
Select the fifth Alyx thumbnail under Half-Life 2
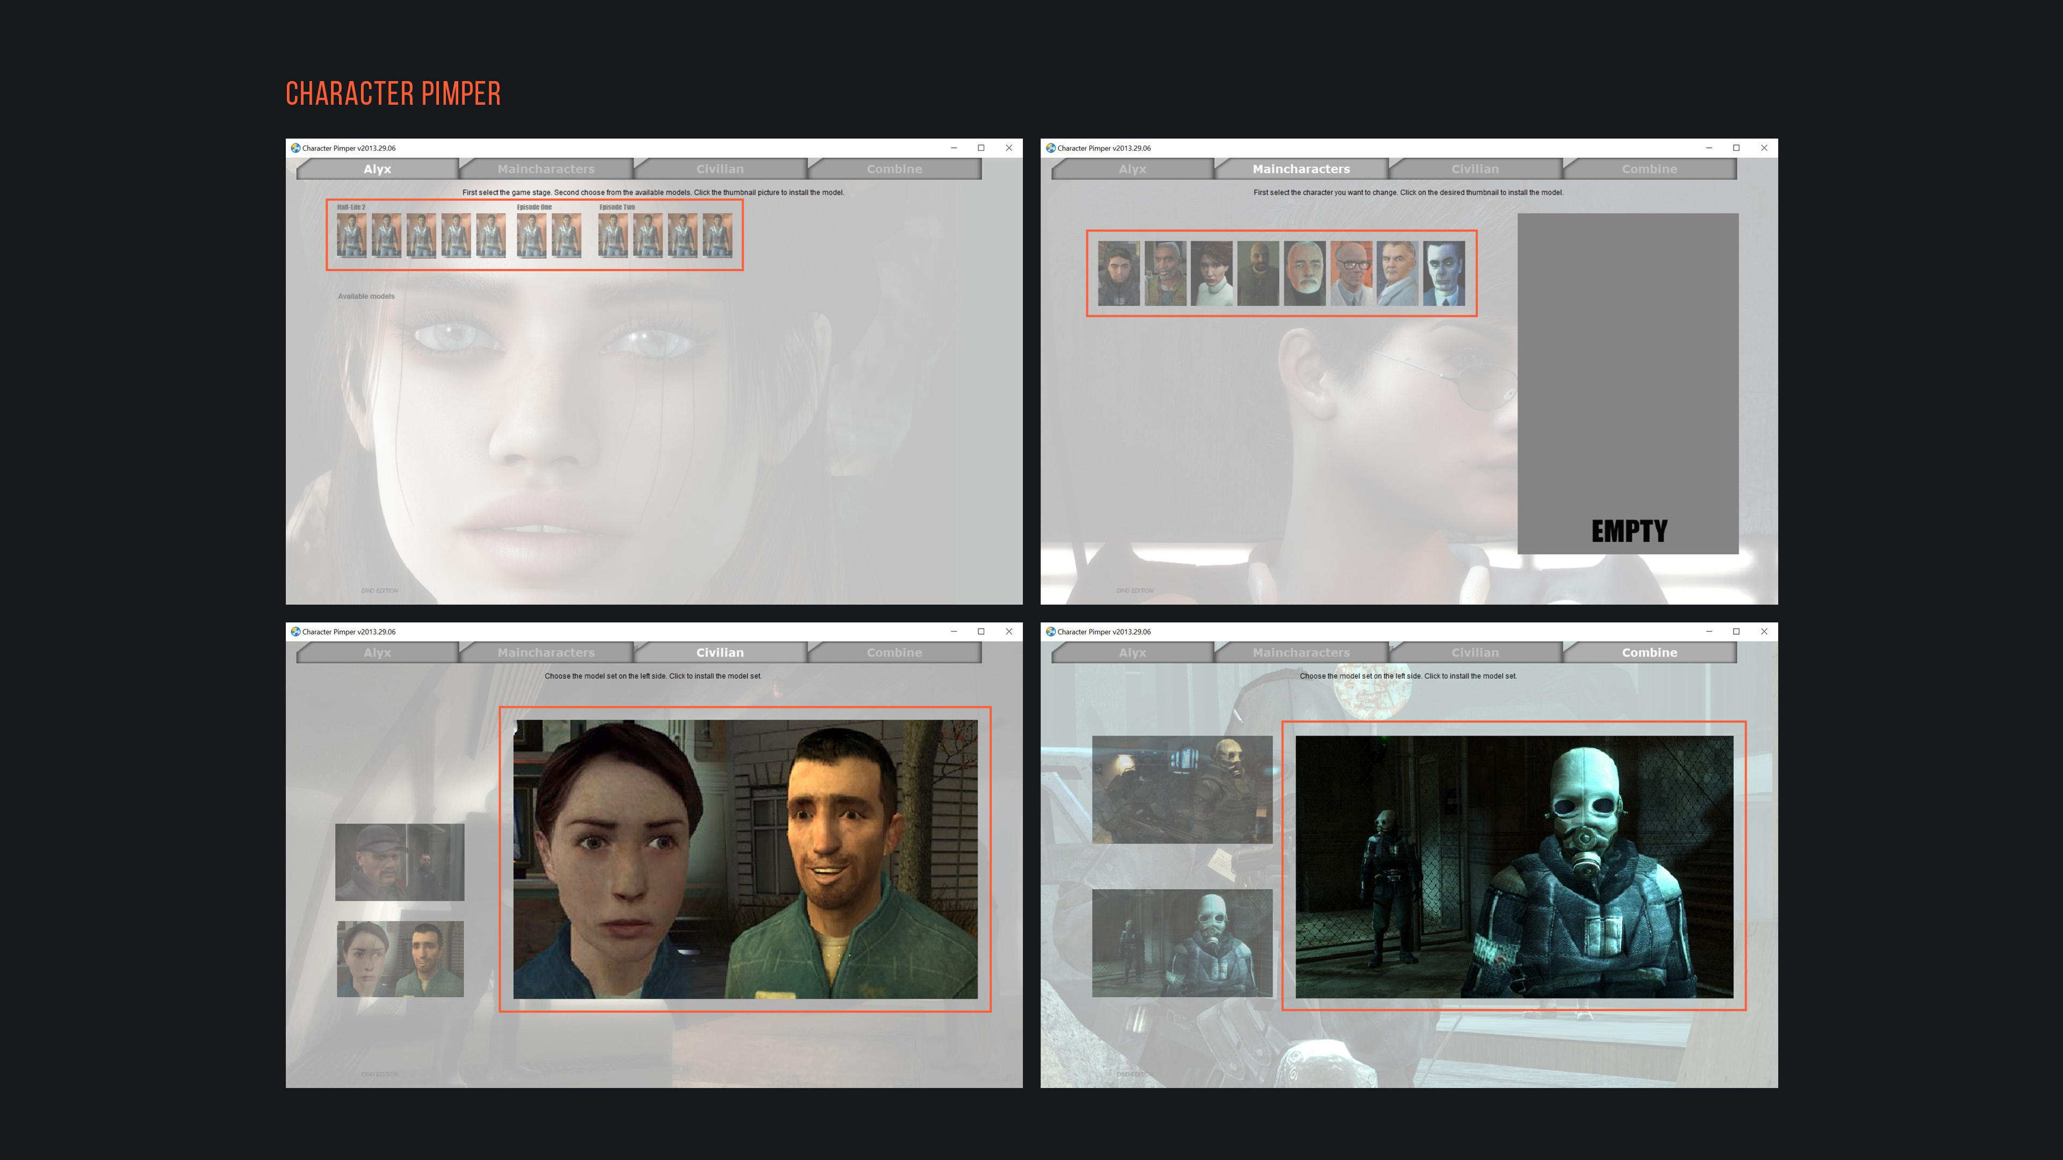click(x=491, y=235)
